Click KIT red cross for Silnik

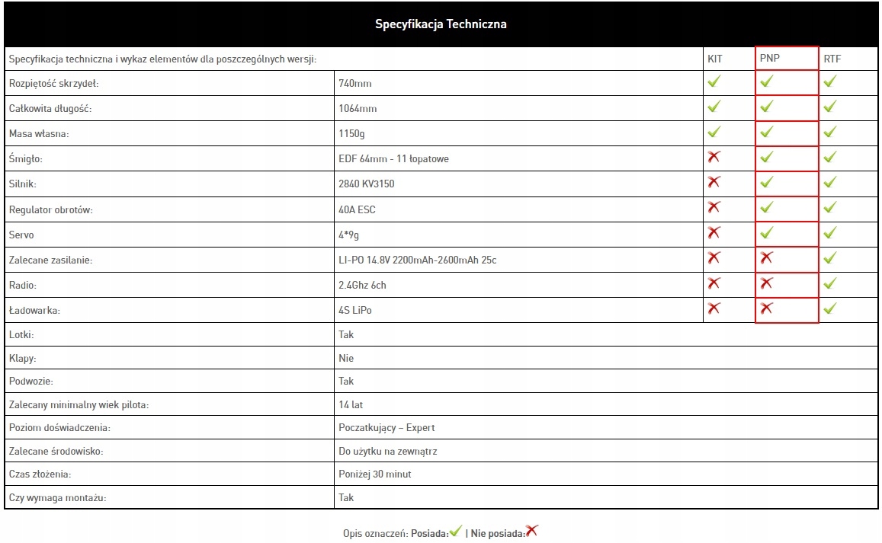click(714, 183)
